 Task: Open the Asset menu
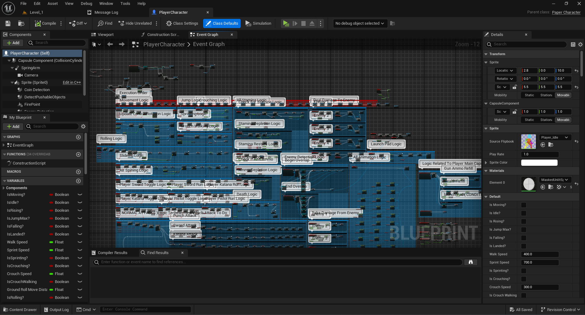pos(52,4)
